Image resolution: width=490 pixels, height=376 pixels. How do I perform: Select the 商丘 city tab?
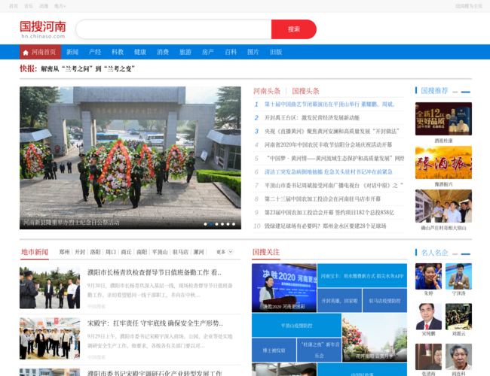(126, 252)
